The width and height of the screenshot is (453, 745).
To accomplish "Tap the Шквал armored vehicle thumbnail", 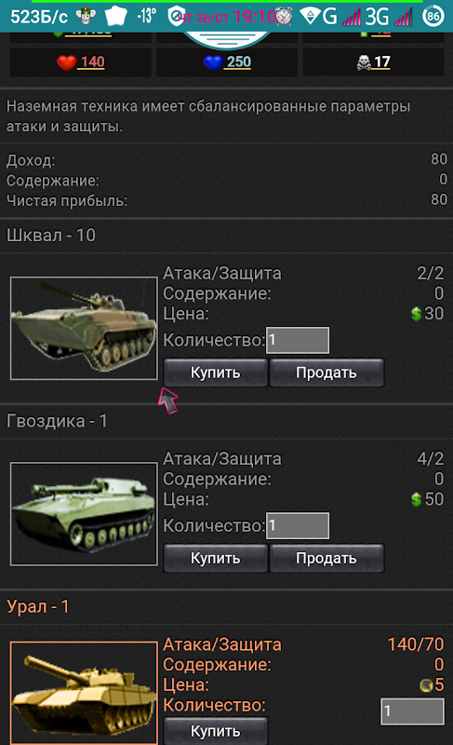I will click(x=84, y=329).
